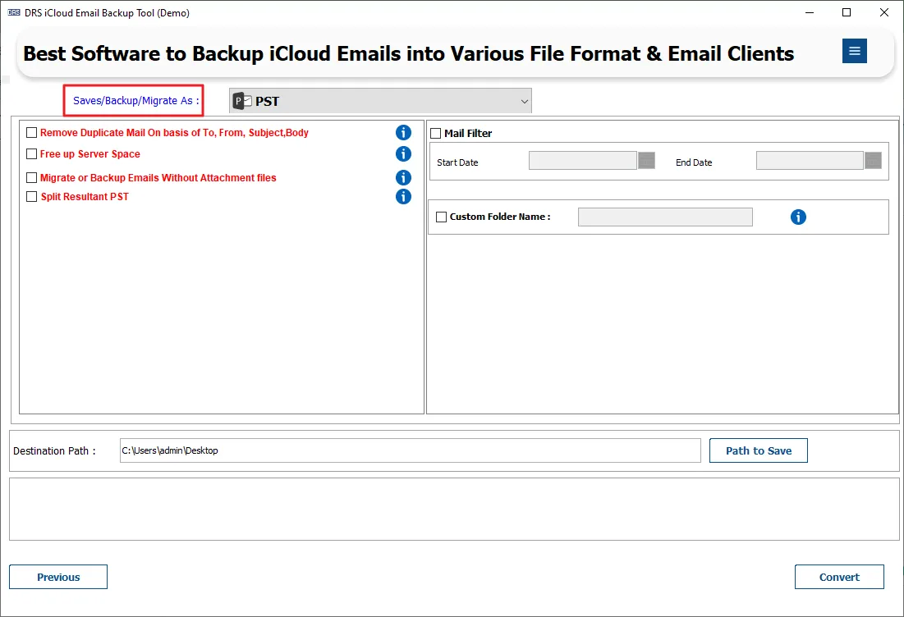Click the Destination Path label
Viewport: 904px width, 617px height.
[x=54, y=450]
